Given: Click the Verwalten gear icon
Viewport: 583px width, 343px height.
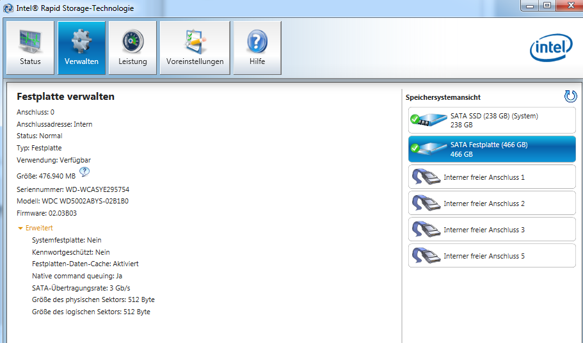Looking at the screenshot, I should pos(81,40).
